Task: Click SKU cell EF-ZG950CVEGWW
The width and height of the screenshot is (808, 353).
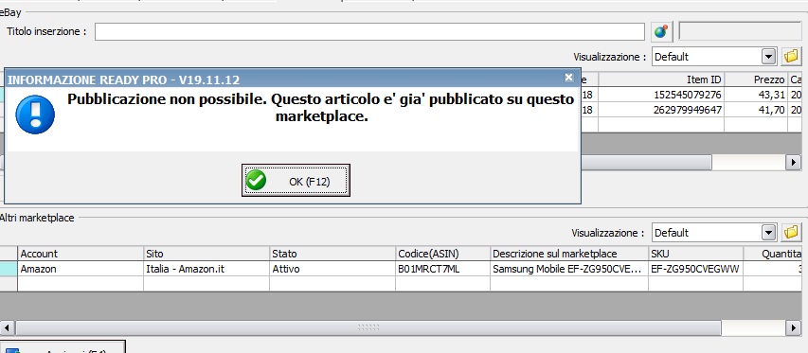Action: click(695, 269)
